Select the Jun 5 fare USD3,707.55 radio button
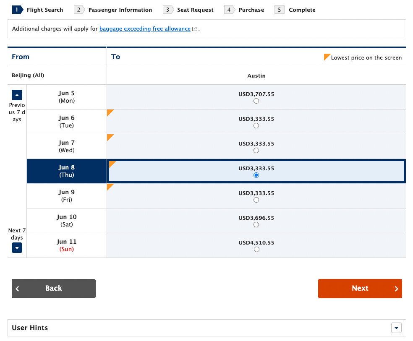This screenshot has height=341, width=413. [256, 101]
